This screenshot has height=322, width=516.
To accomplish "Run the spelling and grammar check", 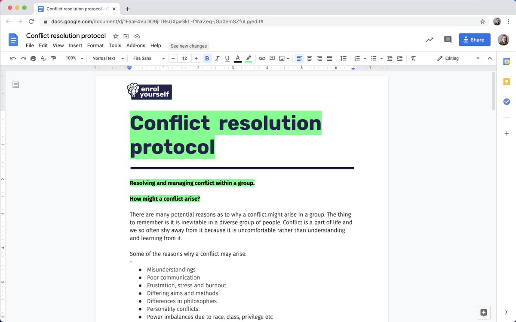I will tap(43, 58).
